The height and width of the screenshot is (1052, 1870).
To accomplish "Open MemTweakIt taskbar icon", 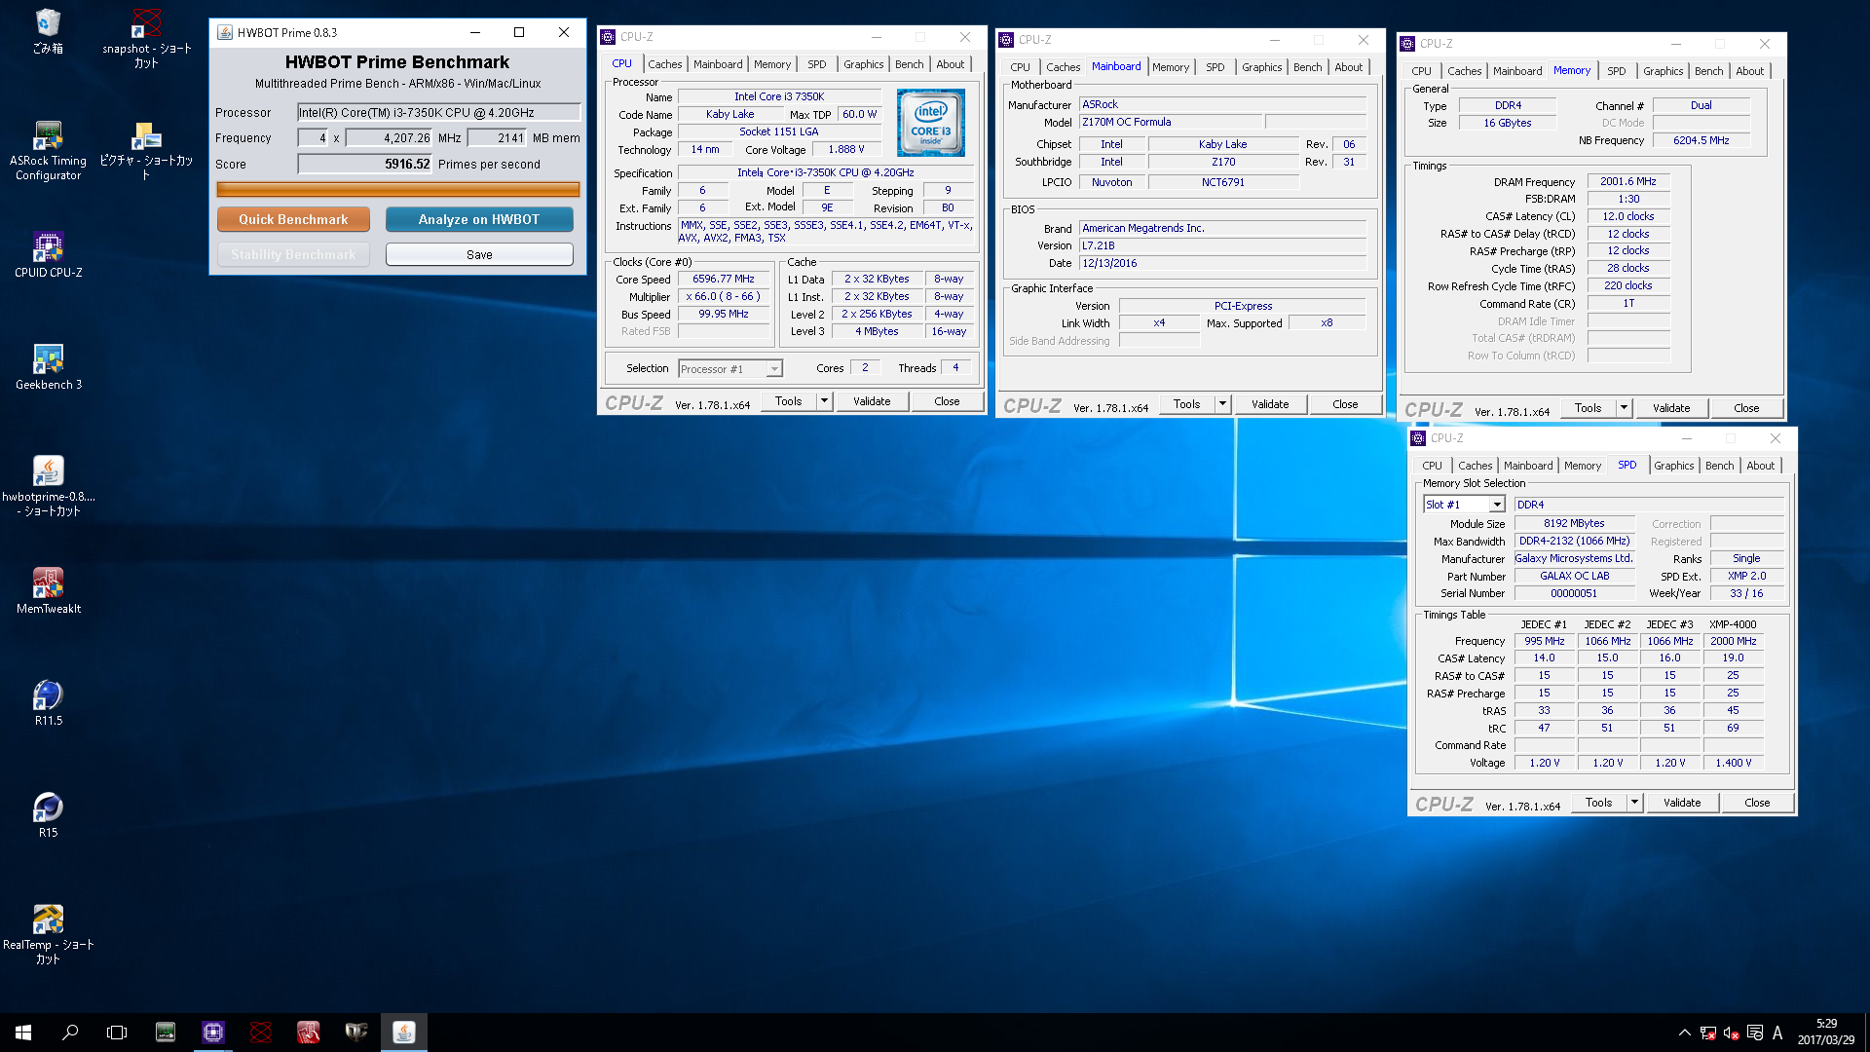I will pos(309,1033).
